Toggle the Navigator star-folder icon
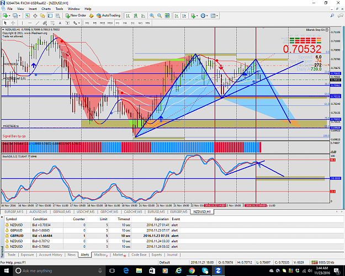The image size is (345, 276). click(43, 15)
